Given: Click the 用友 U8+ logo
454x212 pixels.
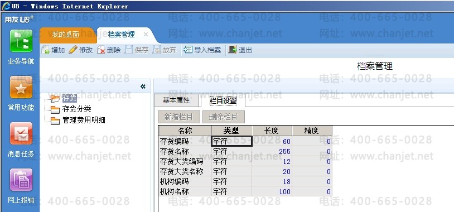Looking at the screenshot, I should [19, 20].
